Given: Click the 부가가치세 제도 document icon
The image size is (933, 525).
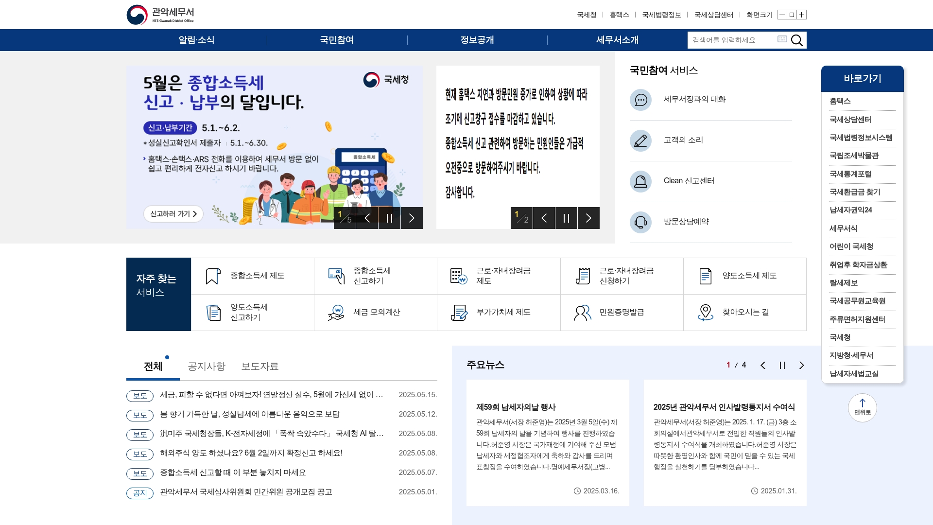Looking at the screenshot, I should [x=459, y=313].
